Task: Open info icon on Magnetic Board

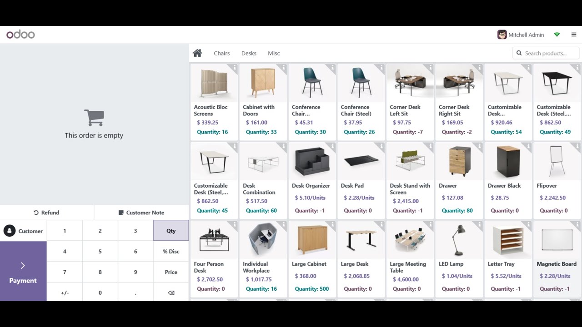Action: 577,224
